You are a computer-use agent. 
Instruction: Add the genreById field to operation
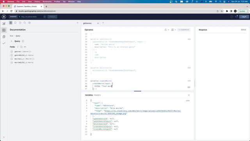coord(12,55)
